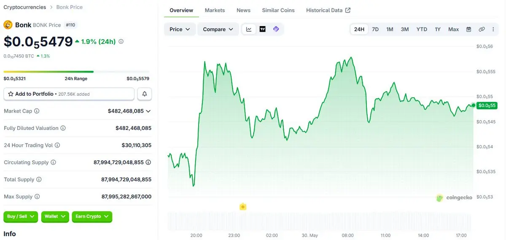
Task: Click info icon after 1.9% (24h)
Action: click(x=121, y=42)
